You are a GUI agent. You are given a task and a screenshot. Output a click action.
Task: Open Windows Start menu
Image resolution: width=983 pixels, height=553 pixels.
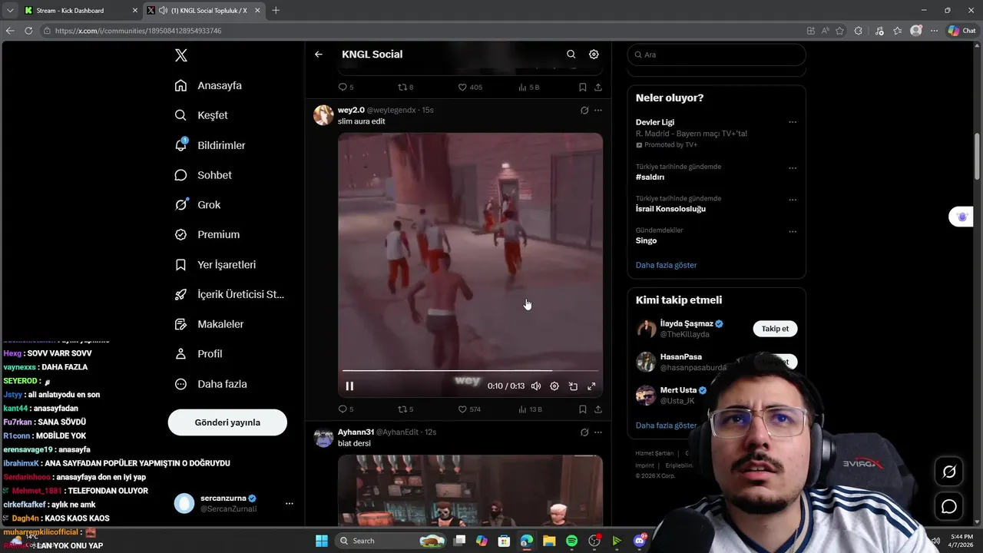[x=322, y=541]
